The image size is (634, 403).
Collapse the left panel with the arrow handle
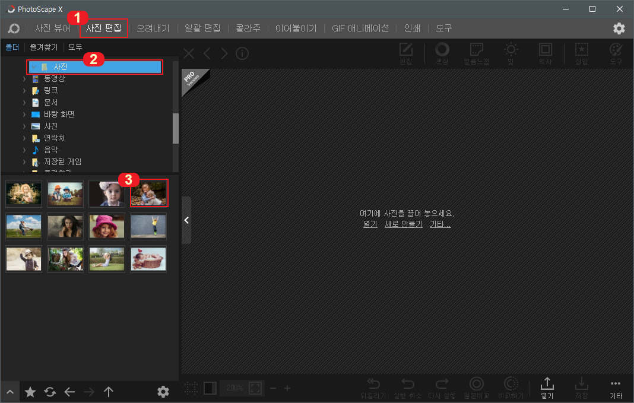(x=186, y=220)
